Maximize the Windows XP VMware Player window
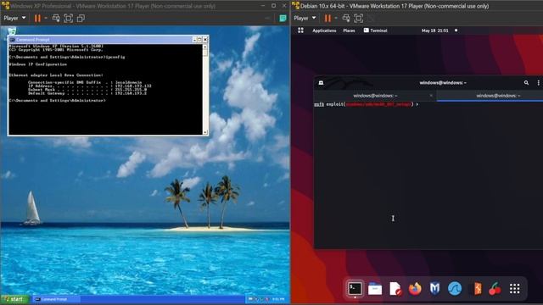Viewport: 543px width, 305px height. (x=273, y=6)
